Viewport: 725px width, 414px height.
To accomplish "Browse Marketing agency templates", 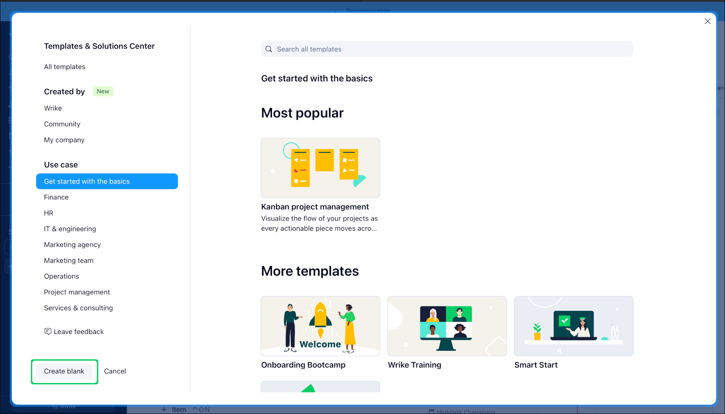I will pyautogui.click(x=72, y=245).
